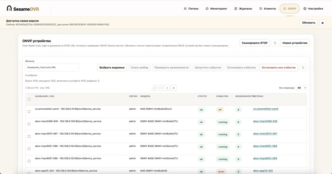Image resolution: width=332 pixels, height=174 pixels.
Task: Click the ok status badge for zn.avtomobilist-cam4
Action: [201, 110]
